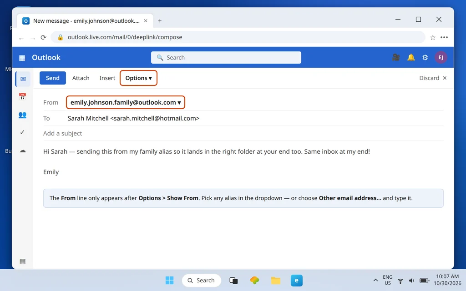Send the email
466x291 pixels.
(53, 78)
